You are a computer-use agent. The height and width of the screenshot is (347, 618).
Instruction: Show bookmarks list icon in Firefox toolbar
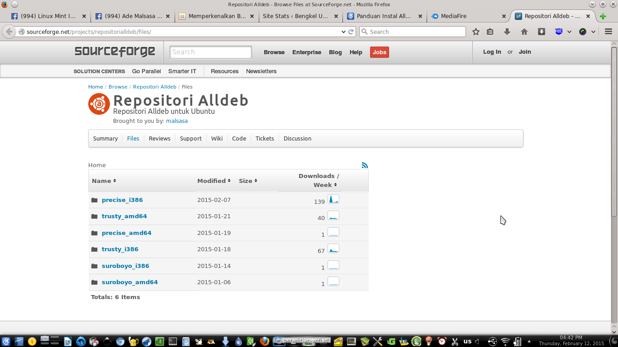tap(490, 32)
